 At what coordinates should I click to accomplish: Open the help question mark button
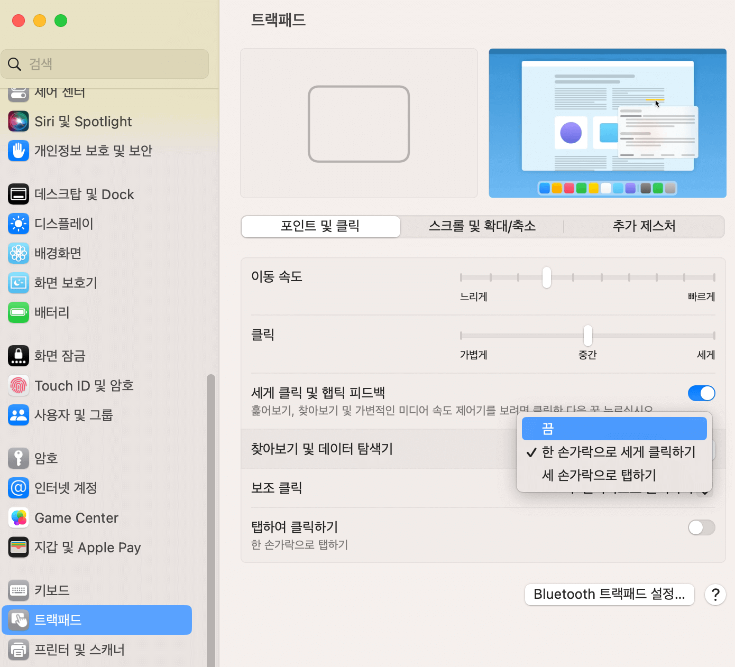pos(715,594)
